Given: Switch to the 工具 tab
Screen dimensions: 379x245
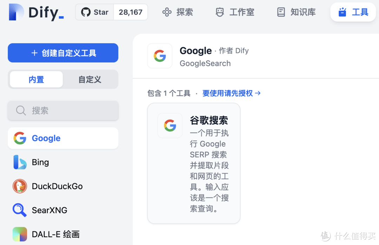Looking at the screenshot, I should click(x=353, y=12).
